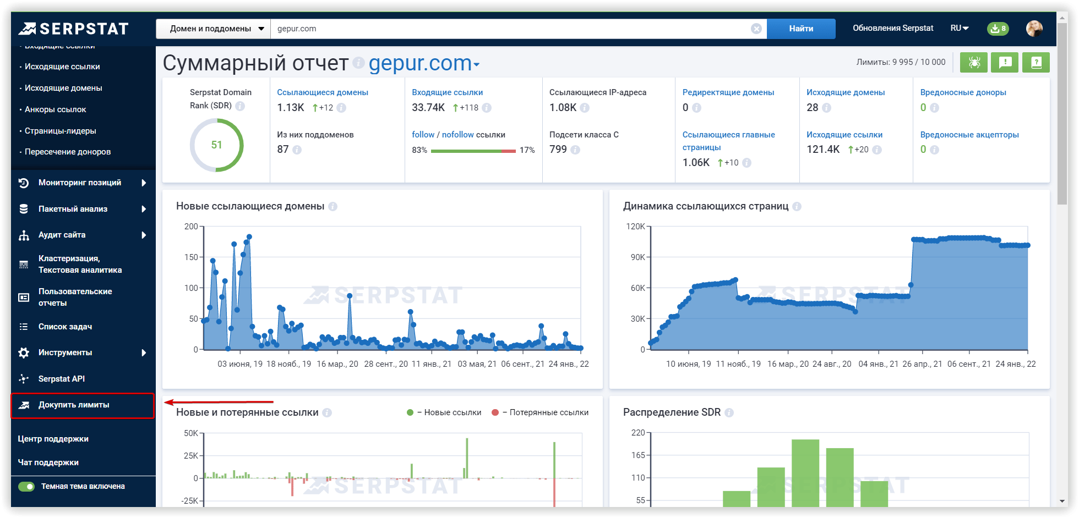This screenshot has height=518, width=1079.
Task: Click the SDR 51 circular gauge
Action: point(216,145)
